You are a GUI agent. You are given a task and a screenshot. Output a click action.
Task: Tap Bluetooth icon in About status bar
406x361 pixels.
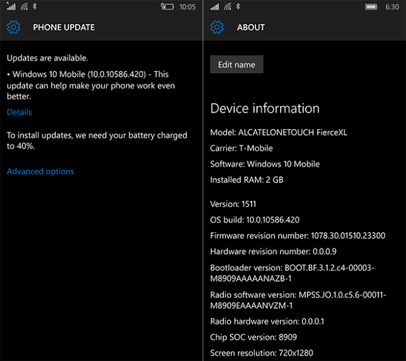(x=238, y=6)
